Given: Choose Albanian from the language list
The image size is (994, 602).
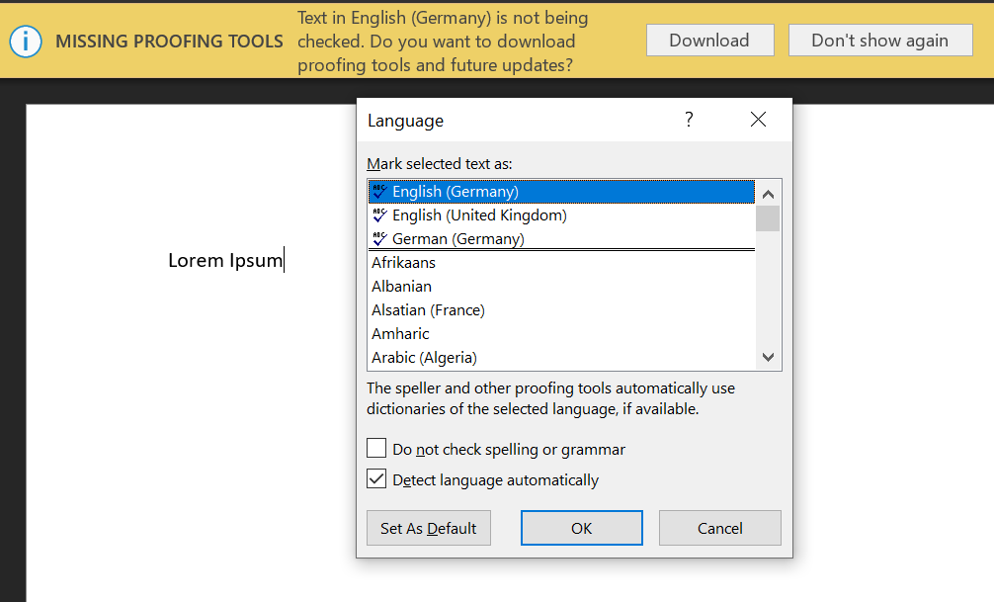Looking at the screenshot, I should [x=561, y=286].
